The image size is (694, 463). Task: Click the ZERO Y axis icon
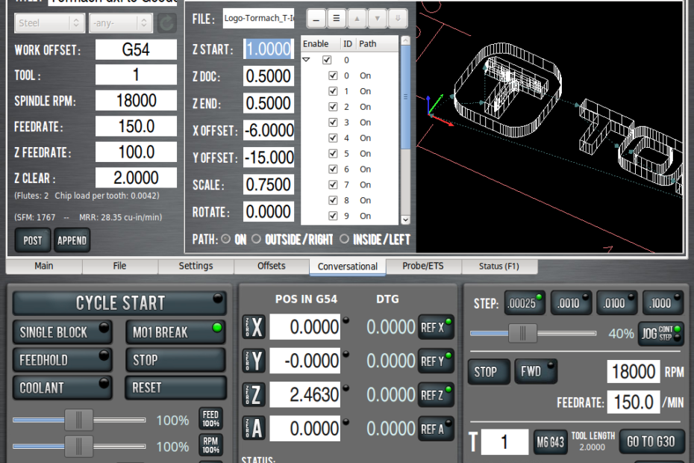(254, 361)
